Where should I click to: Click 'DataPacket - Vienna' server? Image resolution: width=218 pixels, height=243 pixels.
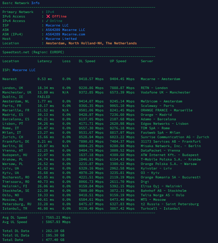click(160, 151)
